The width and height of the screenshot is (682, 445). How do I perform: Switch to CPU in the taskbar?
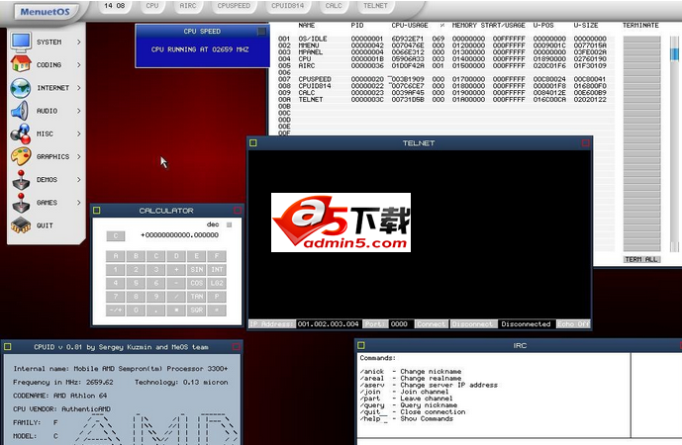[x=152, y=6]
